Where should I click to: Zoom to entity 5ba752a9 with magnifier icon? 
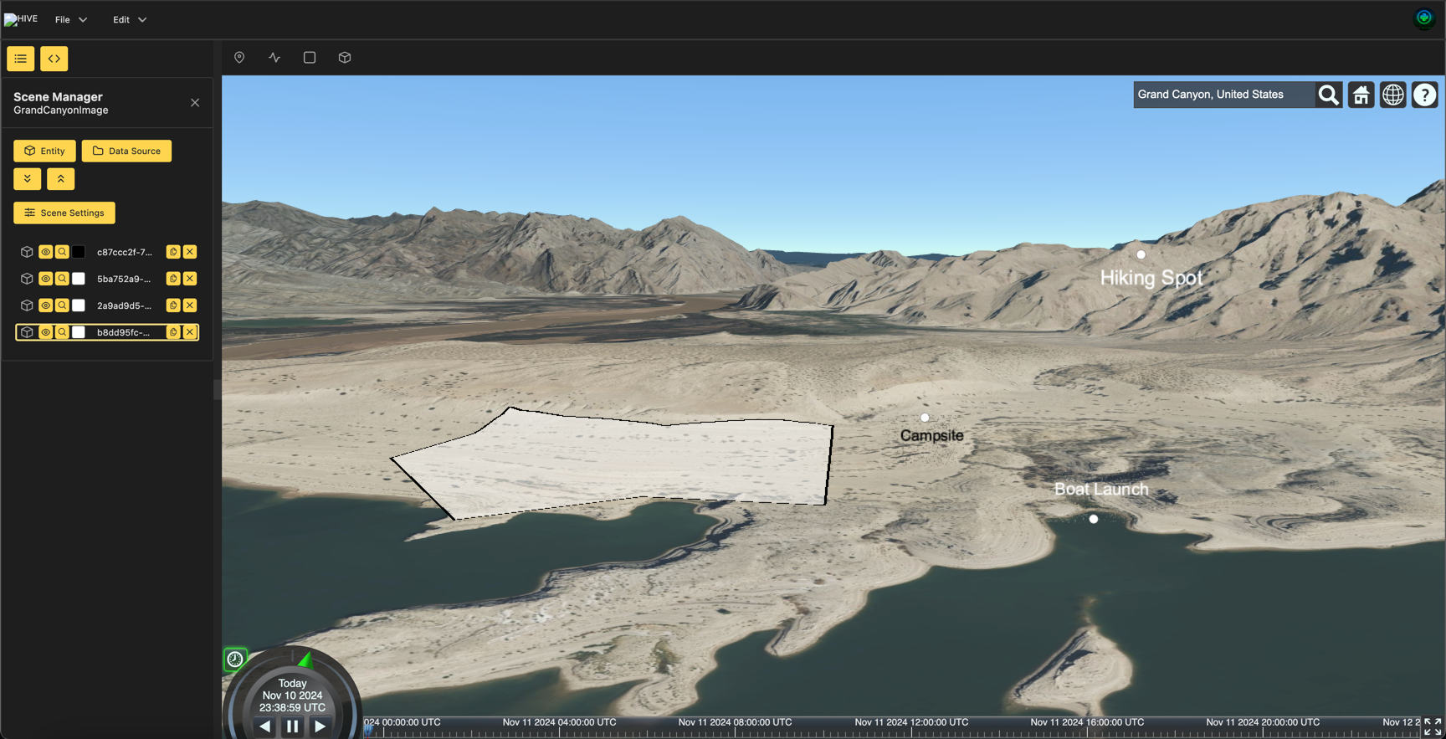point(62,279)
